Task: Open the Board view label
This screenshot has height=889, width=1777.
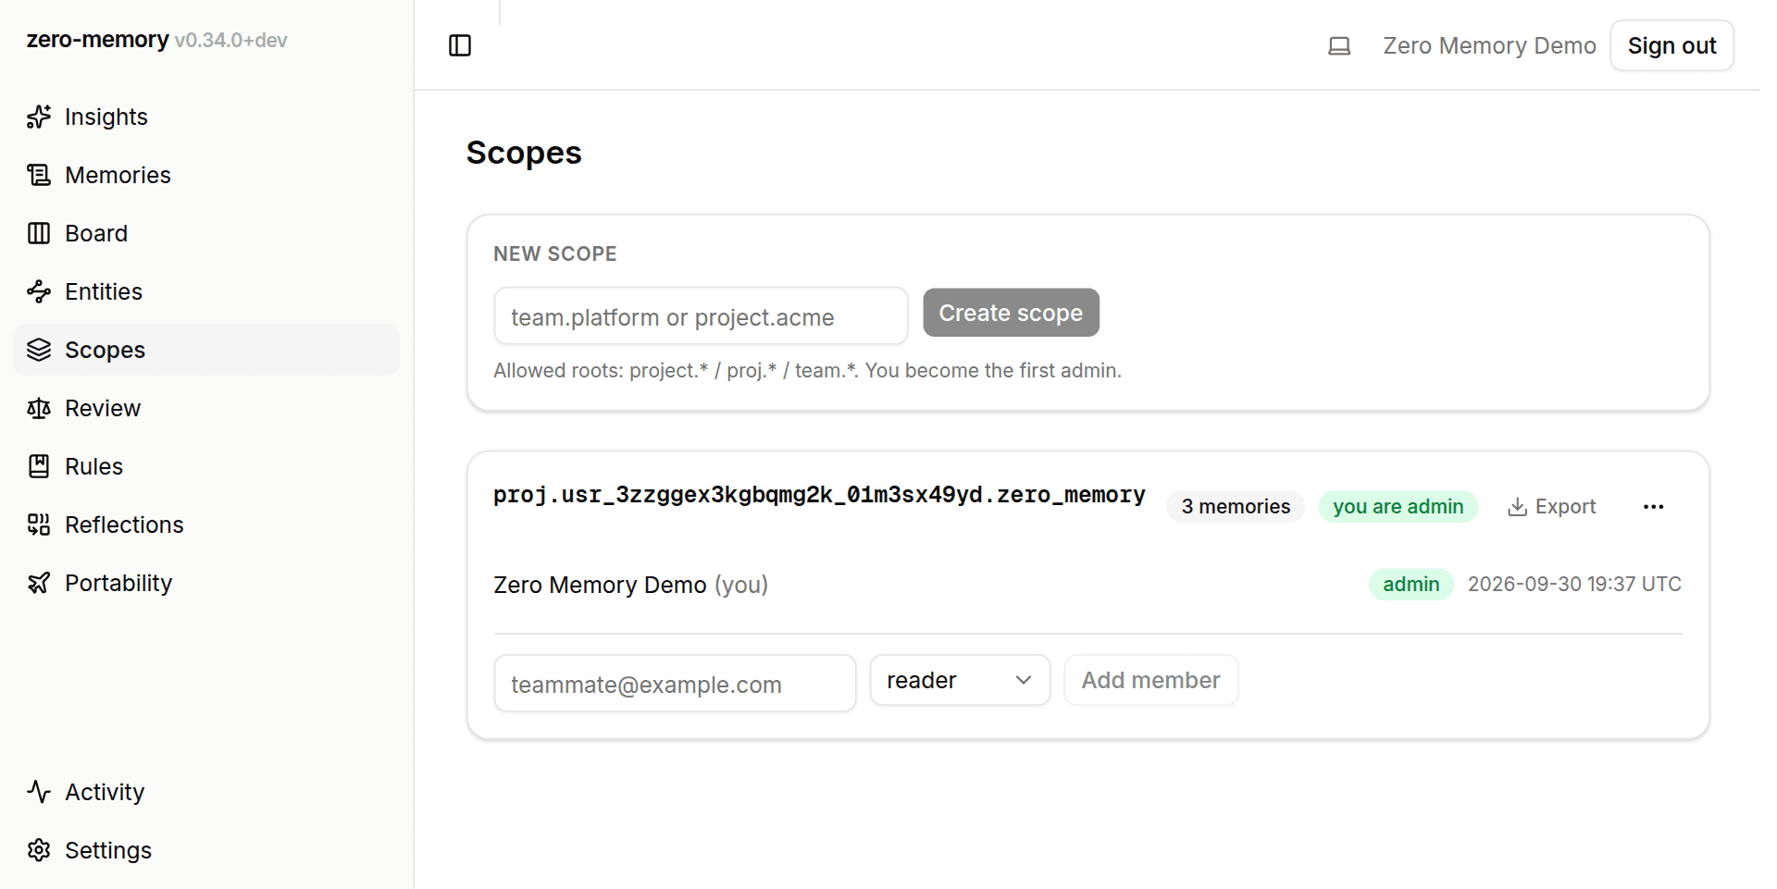Action: (x=96, y=233)
